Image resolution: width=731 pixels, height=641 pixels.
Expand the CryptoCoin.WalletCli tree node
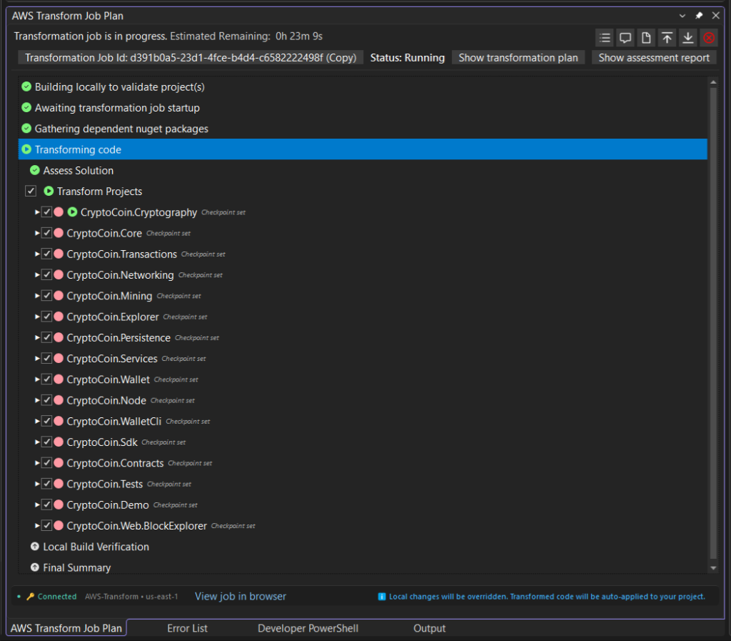coord(37,421)
